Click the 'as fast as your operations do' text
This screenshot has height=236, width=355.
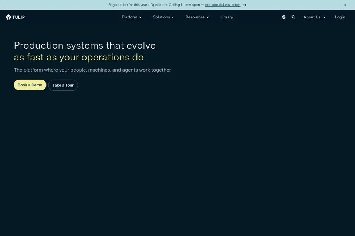coord(79,58)
